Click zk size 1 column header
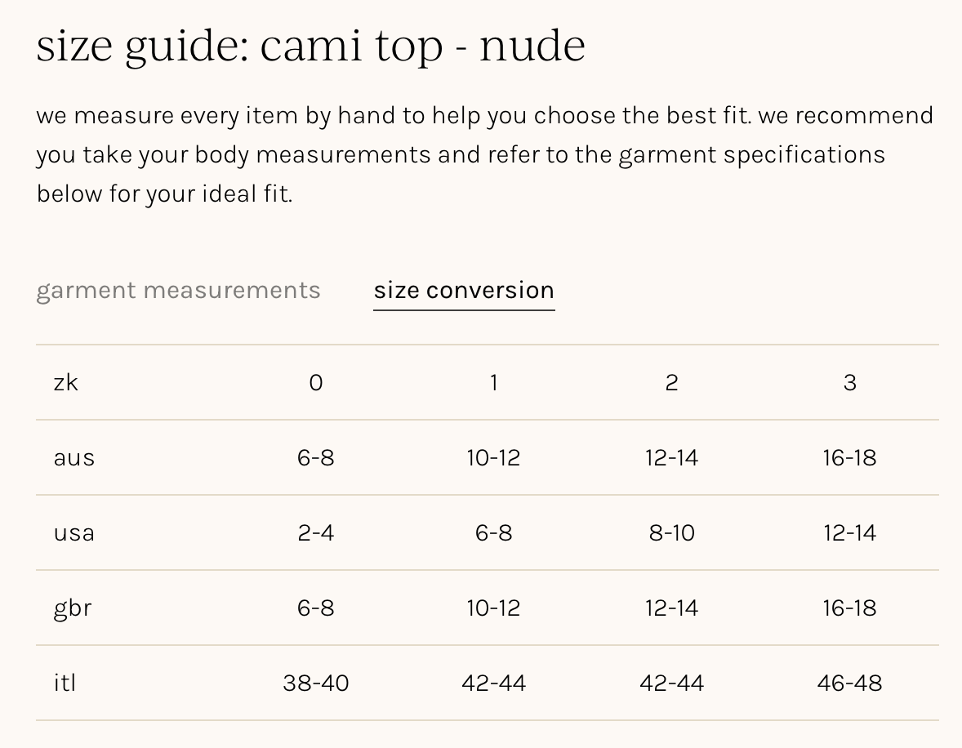This screenshot has width=962, height=748. 494,382
